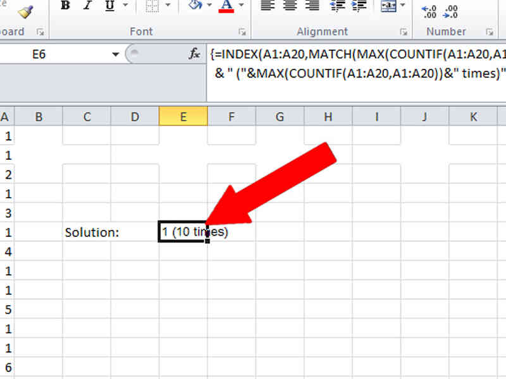
Task: Launch the Alignment settings dialog
Action: 405,31
